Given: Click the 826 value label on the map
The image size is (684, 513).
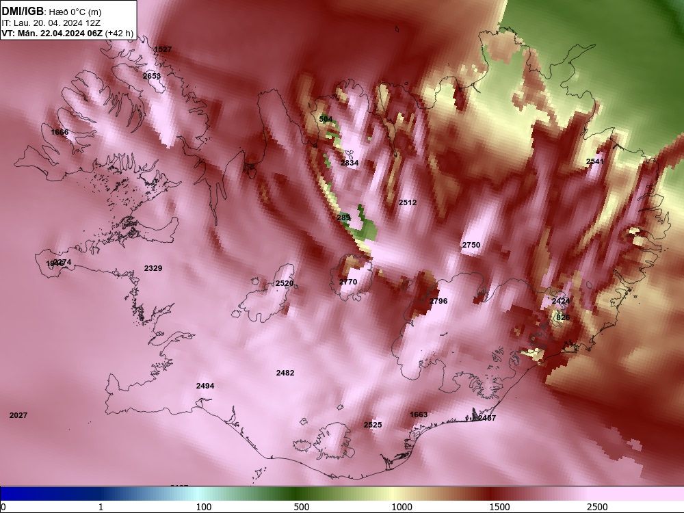Looking at the screenshot, I should (x=563, y=317).
